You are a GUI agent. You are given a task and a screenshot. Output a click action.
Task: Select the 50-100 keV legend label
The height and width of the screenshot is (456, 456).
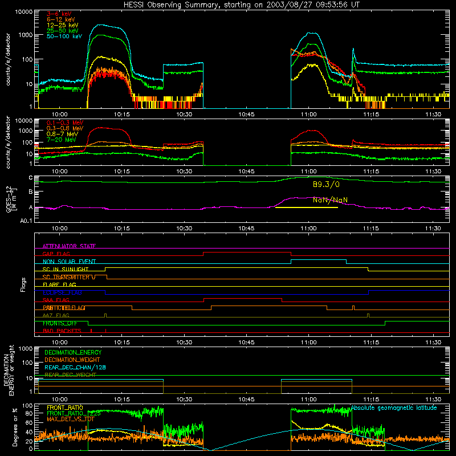click(64, 36)
